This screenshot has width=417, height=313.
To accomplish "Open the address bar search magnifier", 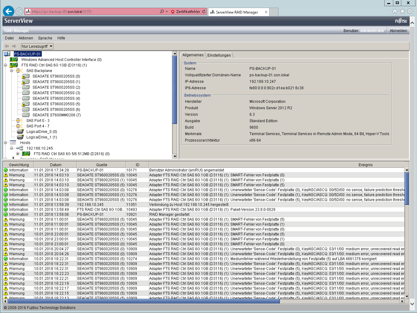I will (162, 12).
